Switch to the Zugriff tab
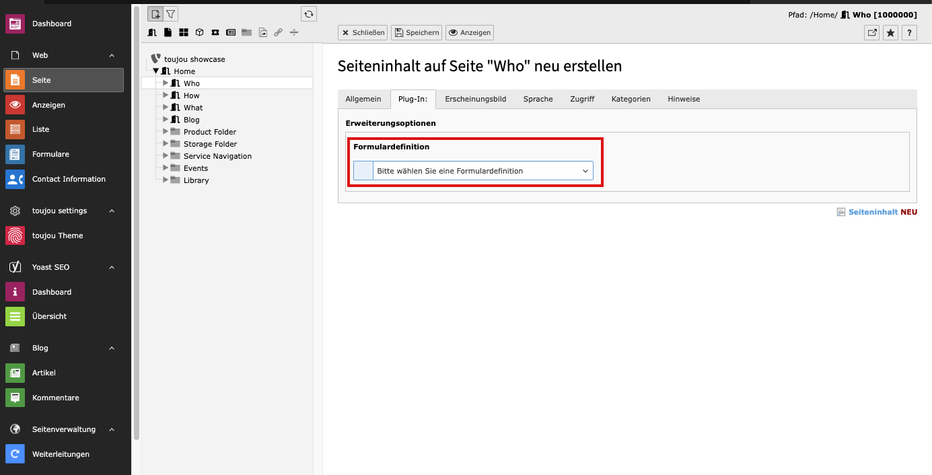 coord(582,99)
